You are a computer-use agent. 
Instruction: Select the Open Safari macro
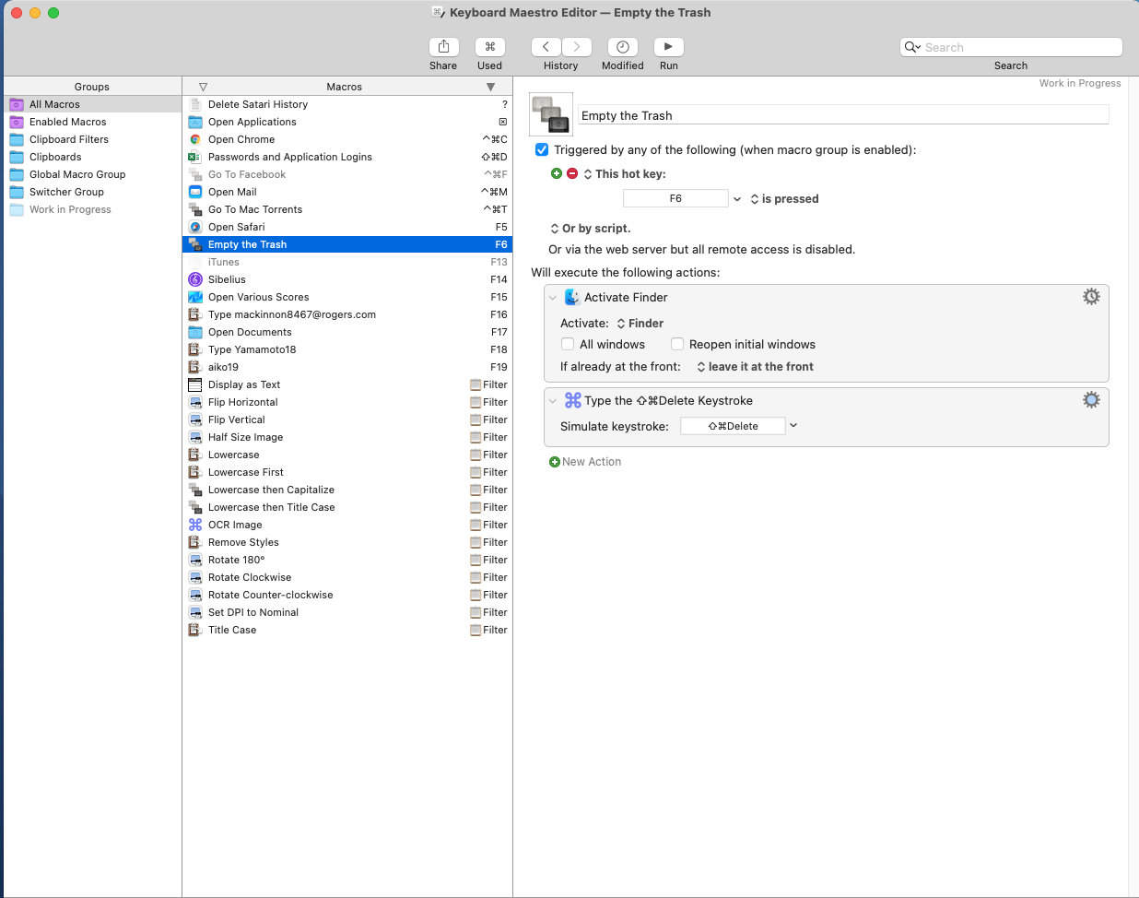236,227
